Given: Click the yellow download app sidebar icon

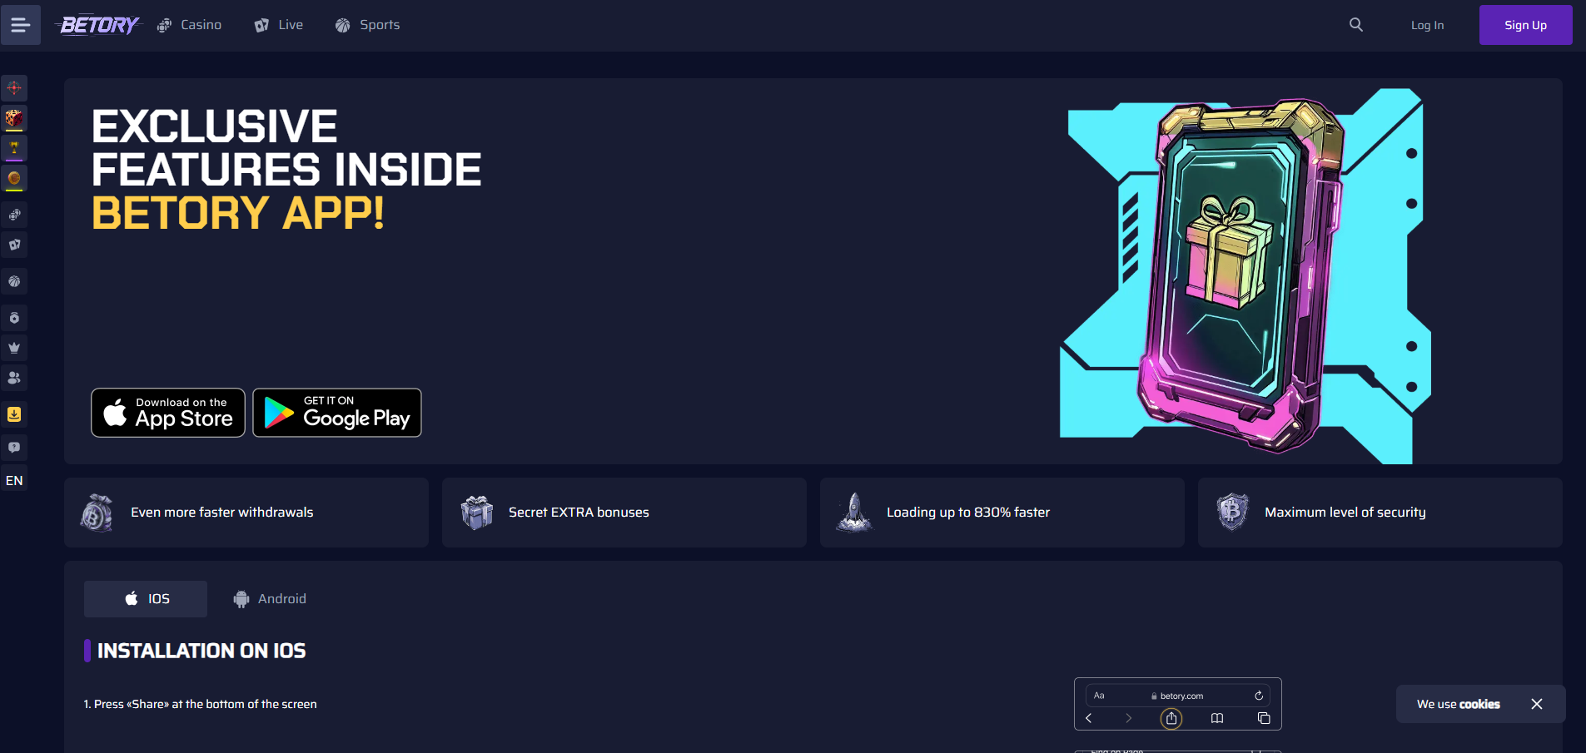Looking at the screenshot, I should click(14, 414).
